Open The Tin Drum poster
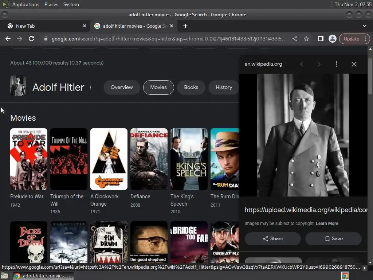This screenshot has height=280, width=373. point(109,242)
